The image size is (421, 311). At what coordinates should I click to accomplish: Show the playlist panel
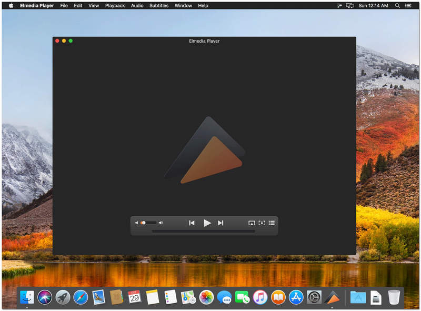(272, 223)
